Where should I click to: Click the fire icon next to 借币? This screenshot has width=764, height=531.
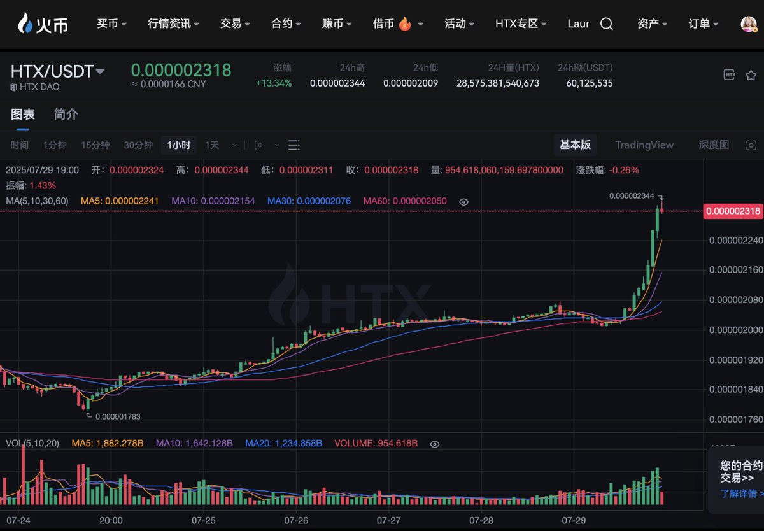click(x=405, y=24)
